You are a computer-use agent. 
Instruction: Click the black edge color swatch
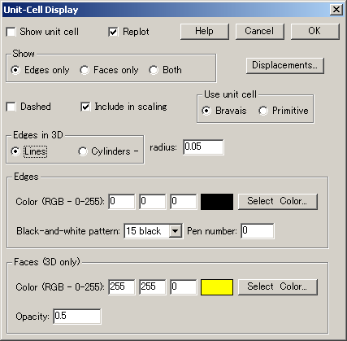click(217, 202)
